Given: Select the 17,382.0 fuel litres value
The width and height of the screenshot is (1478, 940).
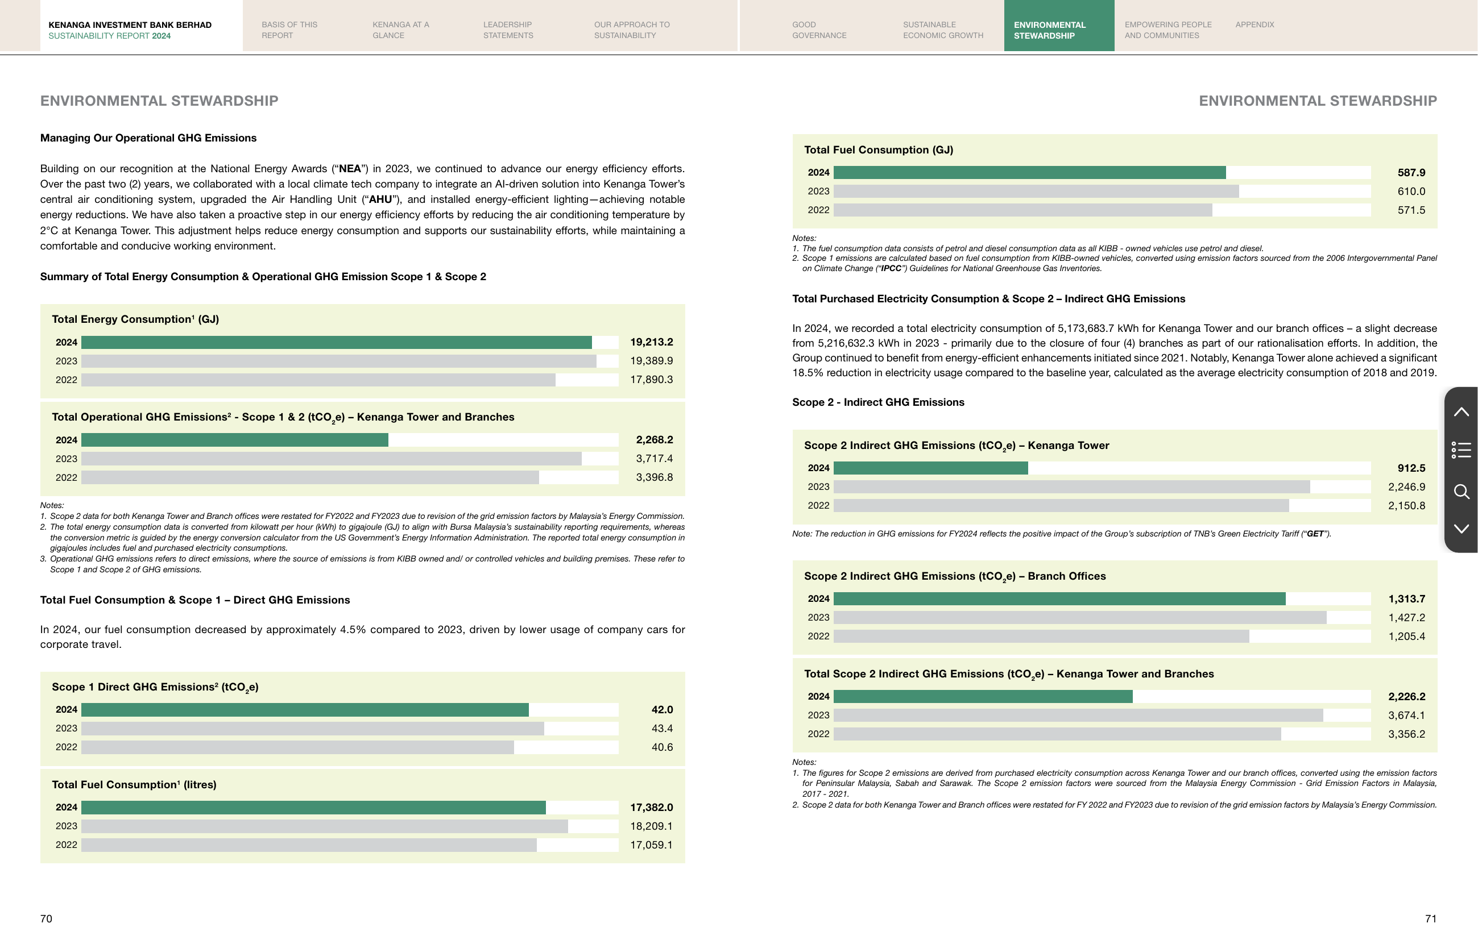Looking at the screenshot, I should click(x=651, y=808).
